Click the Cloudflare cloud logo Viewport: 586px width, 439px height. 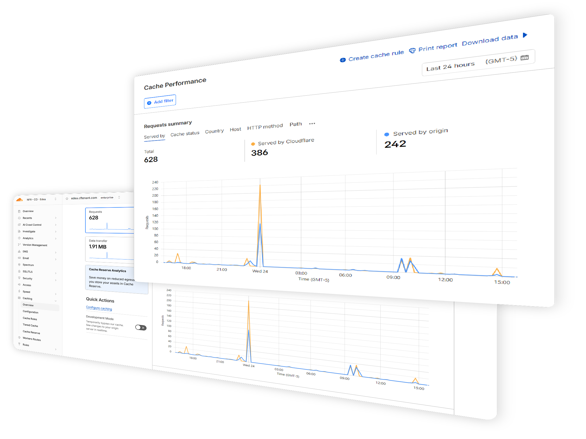click(x=19, y=200)
